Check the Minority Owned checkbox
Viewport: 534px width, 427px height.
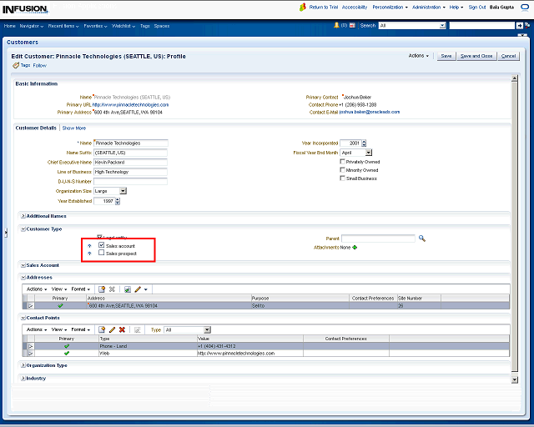pyautogui.click(x=343, y=169)
